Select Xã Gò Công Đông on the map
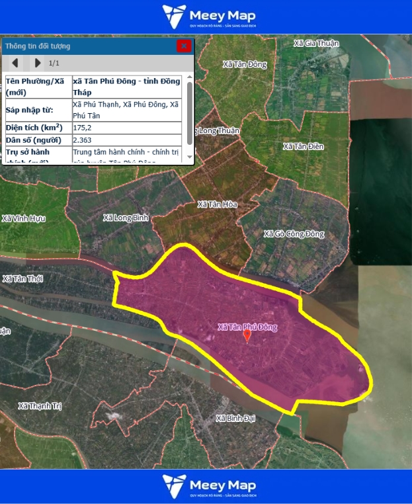 click(x=294, y=233)
